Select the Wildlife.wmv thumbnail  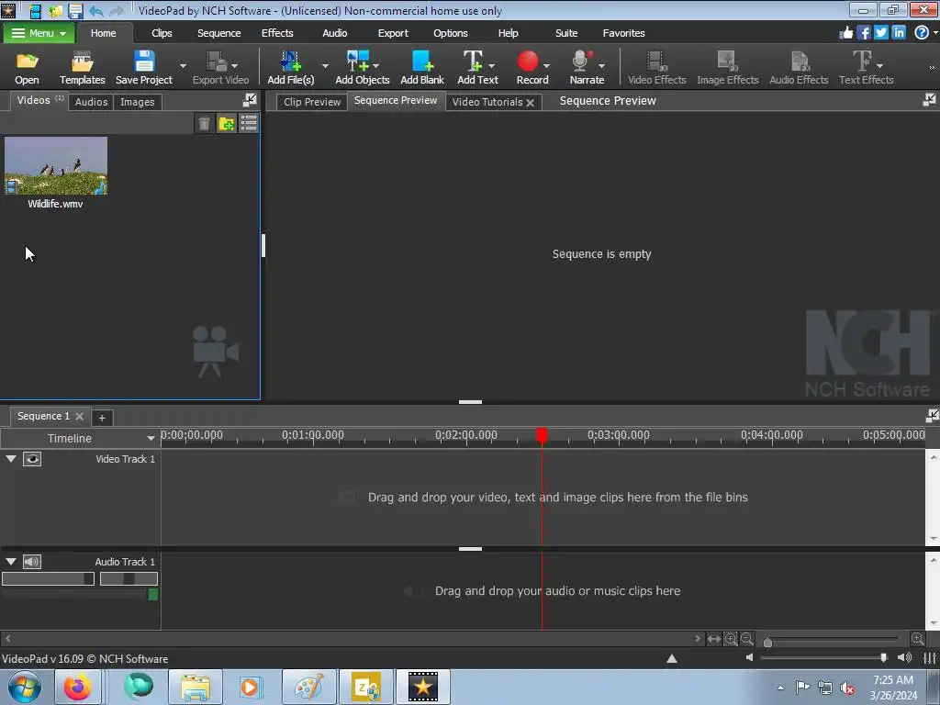[x=56, y=165]
